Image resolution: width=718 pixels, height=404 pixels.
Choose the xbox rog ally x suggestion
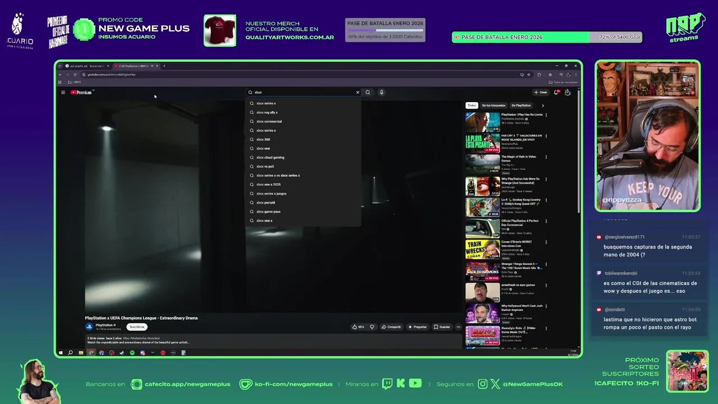(x=303, y=112)
